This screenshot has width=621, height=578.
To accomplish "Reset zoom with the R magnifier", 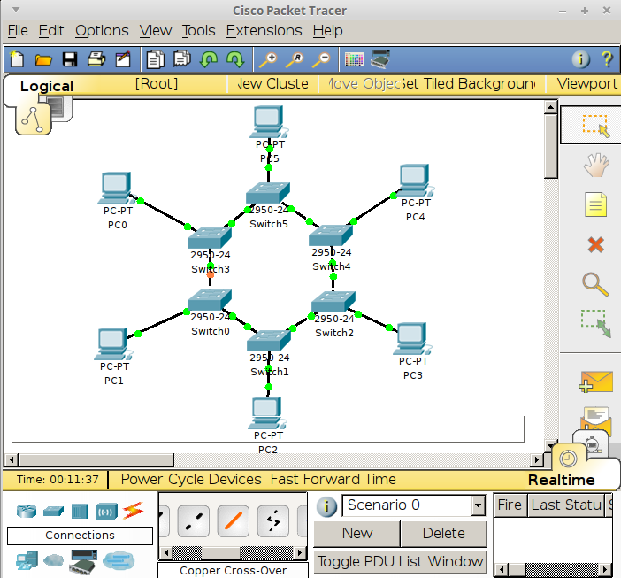I will 295,60.
